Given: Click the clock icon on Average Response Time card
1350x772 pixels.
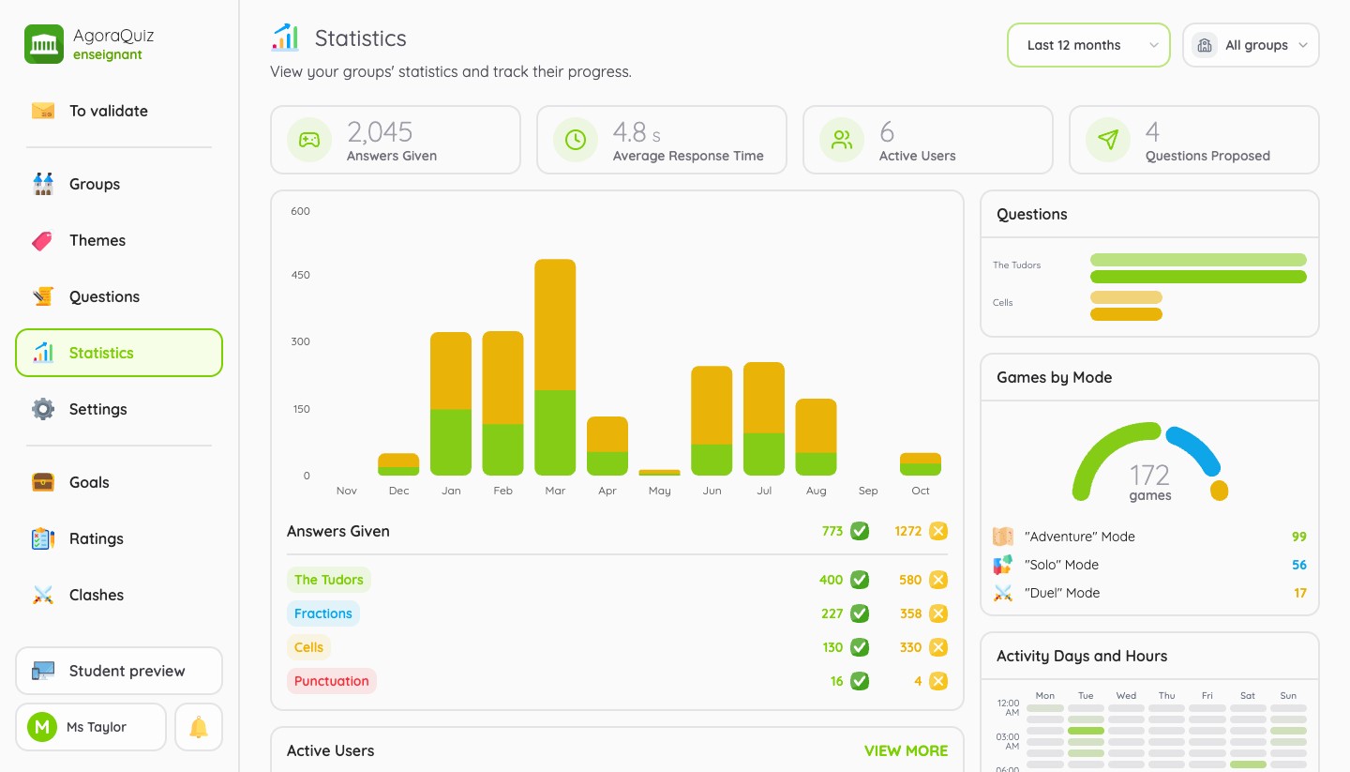Looking at the screenshot, I should (x=576, y=140).
